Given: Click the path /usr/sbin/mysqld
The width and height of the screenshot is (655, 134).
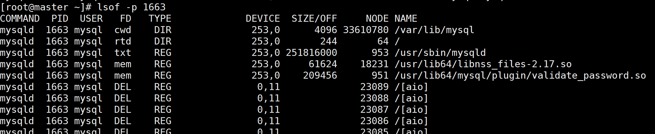Looking at the screenshot, I should coord(440,53).
